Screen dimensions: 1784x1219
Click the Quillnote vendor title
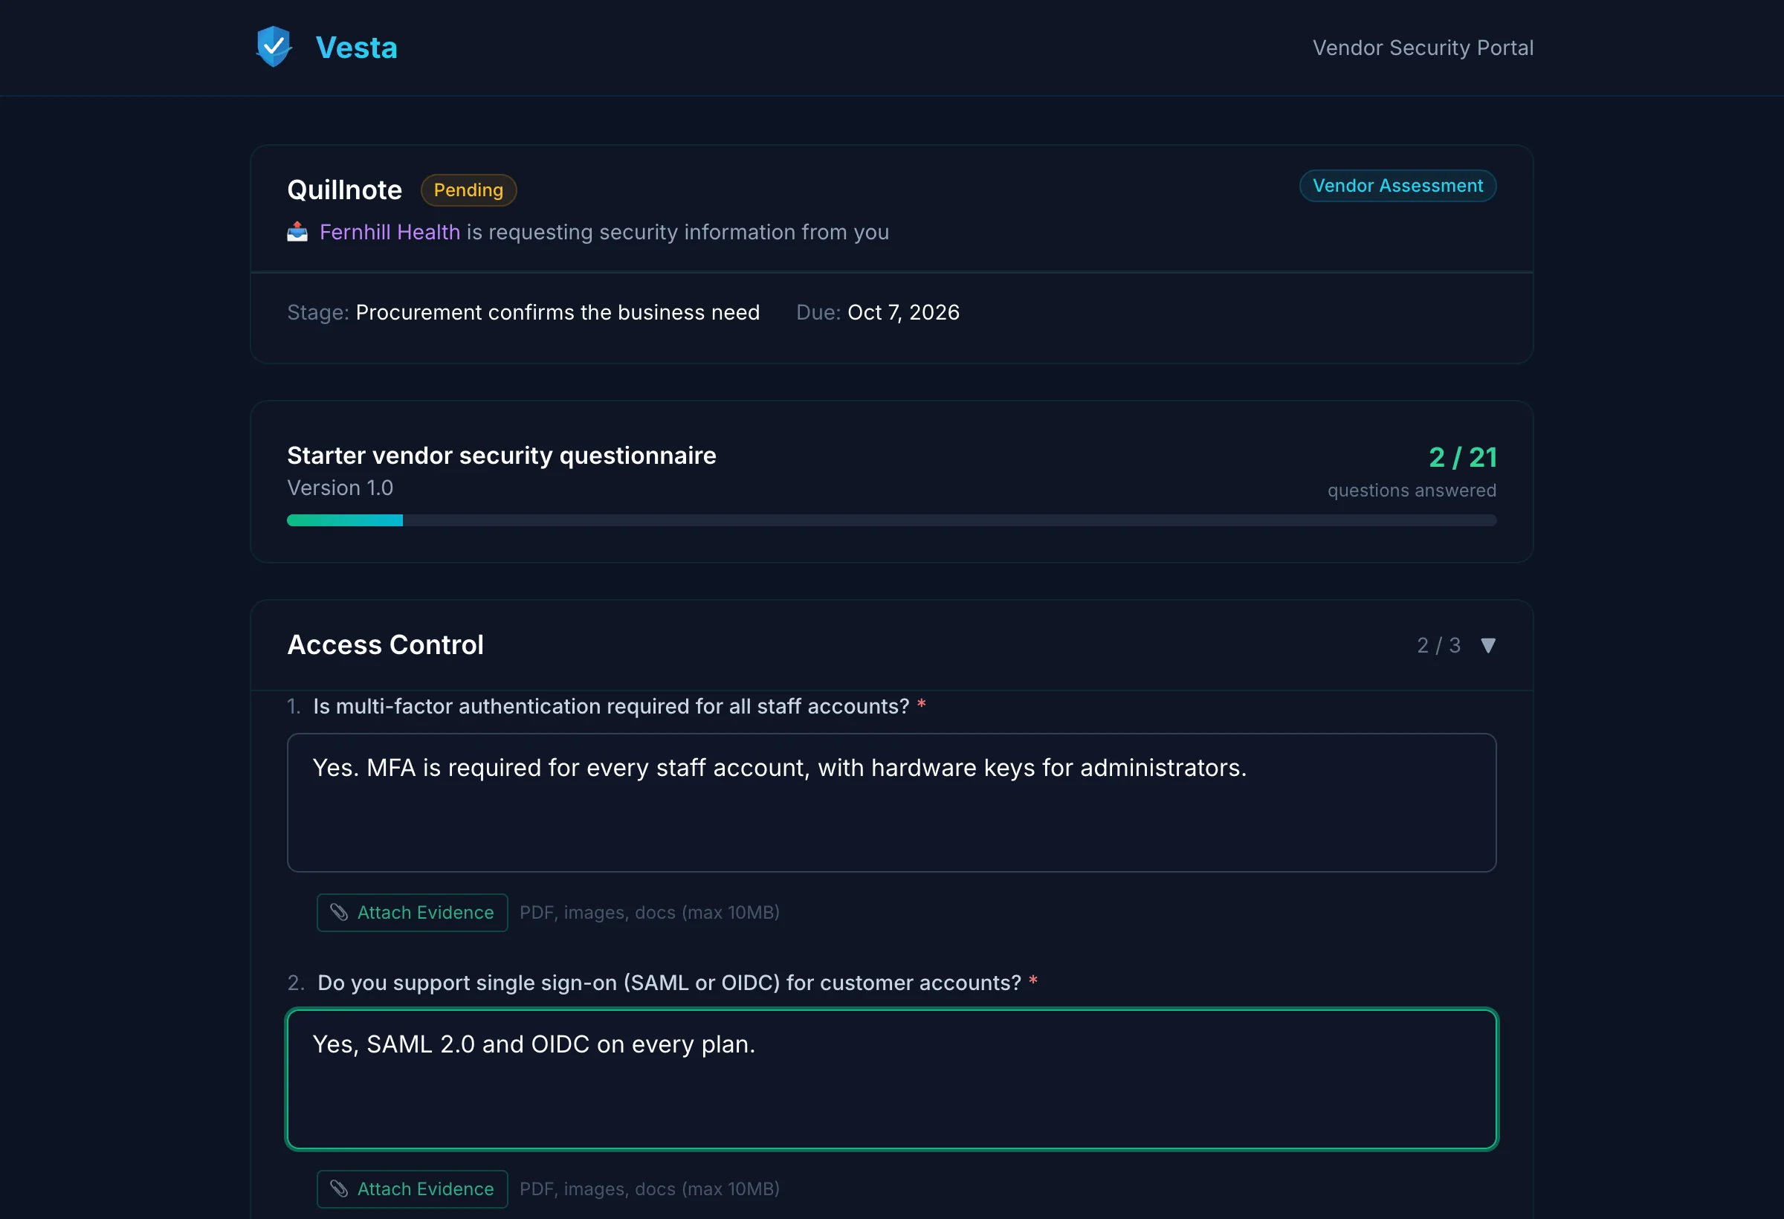pyautogui.click(x=345, y=190)
